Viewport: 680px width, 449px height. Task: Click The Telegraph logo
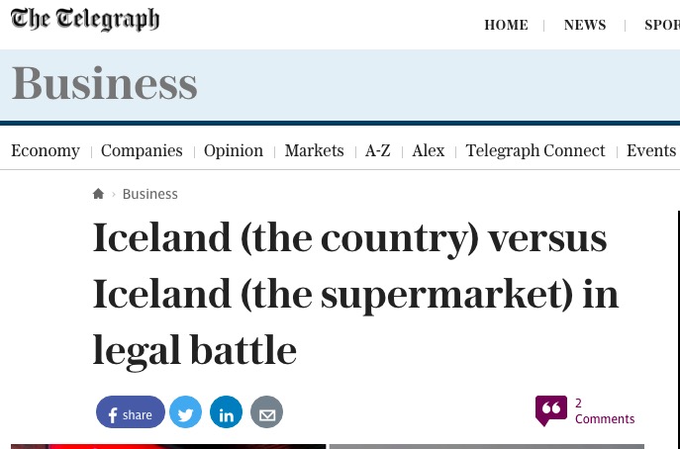tap(85, 20)
